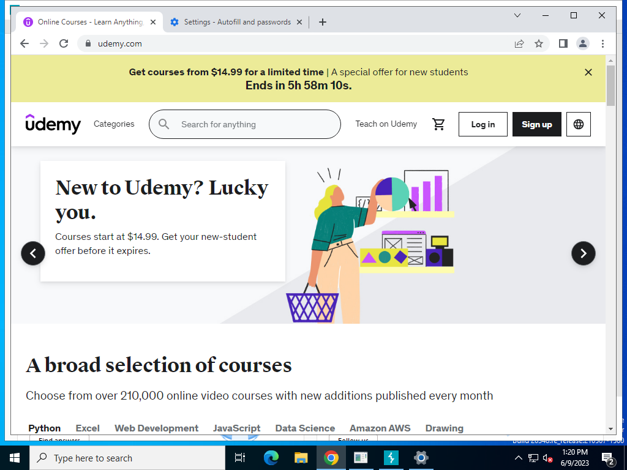Select the Amazon AWS course tab
This screenshot has height=470, width=627.
tap(380, 428)
